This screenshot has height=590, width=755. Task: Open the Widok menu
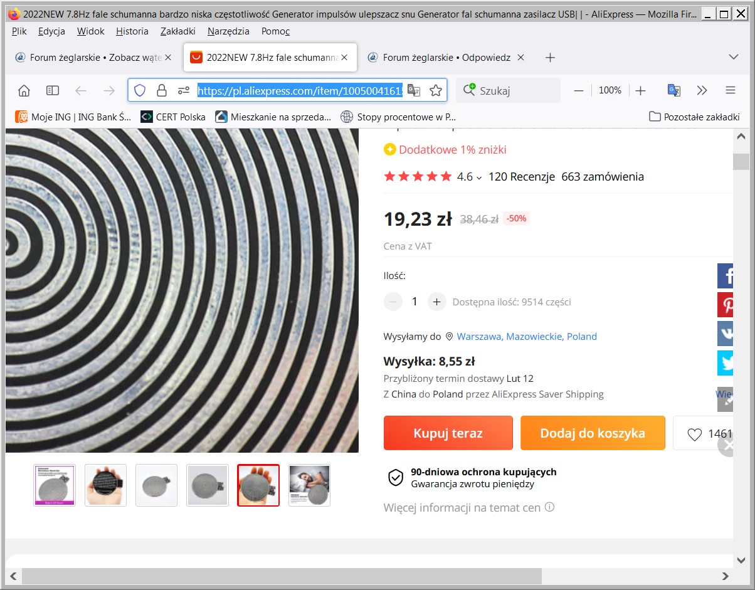(91, 31)
